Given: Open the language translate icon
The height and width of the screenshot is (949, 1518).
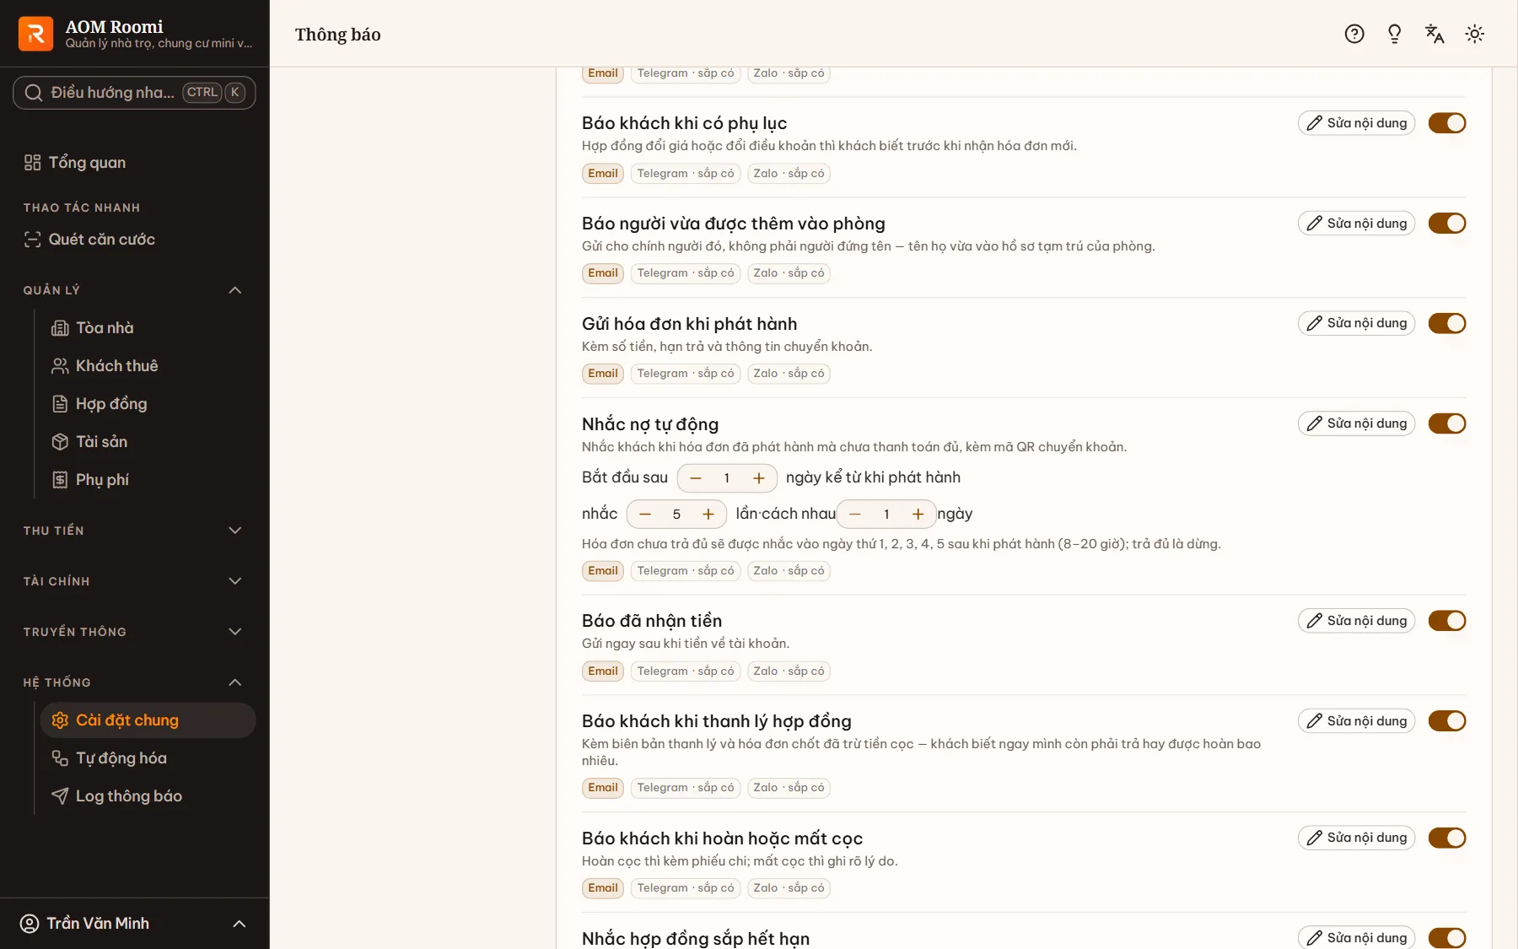Looking at the screenshot, I should pos(1435,34).
